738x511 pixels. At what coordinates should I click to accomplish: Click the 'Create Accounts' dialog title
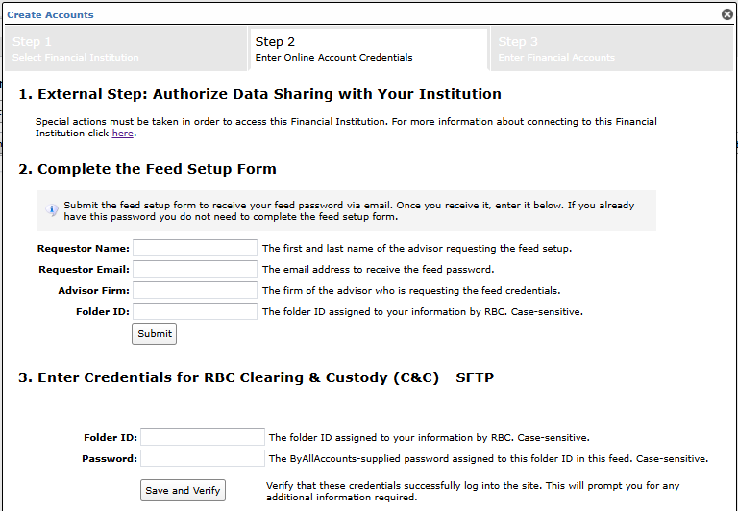click(x=50, y=14)
